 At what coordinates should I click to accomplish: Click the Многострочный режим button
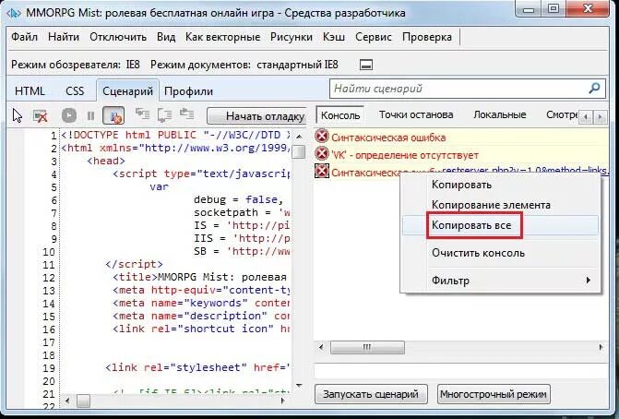[x=494, y=394]
